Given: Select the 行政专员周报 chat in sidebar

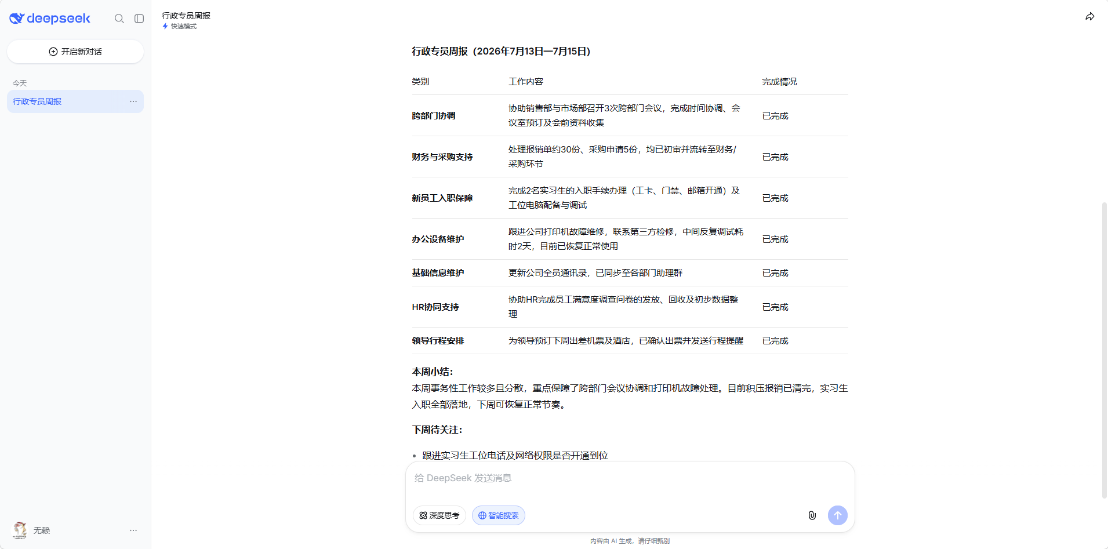Looking at the screenshot, I should 75,101.
